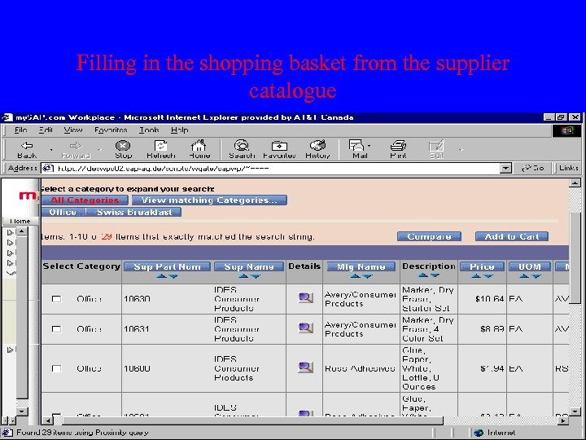Click the Go button beside address bar
Screen dimensions: 586x440
click(x=533, y=168)
